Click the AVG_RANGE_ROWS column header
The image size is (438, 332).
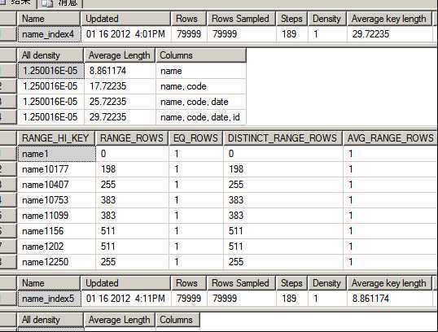(390, 138)
